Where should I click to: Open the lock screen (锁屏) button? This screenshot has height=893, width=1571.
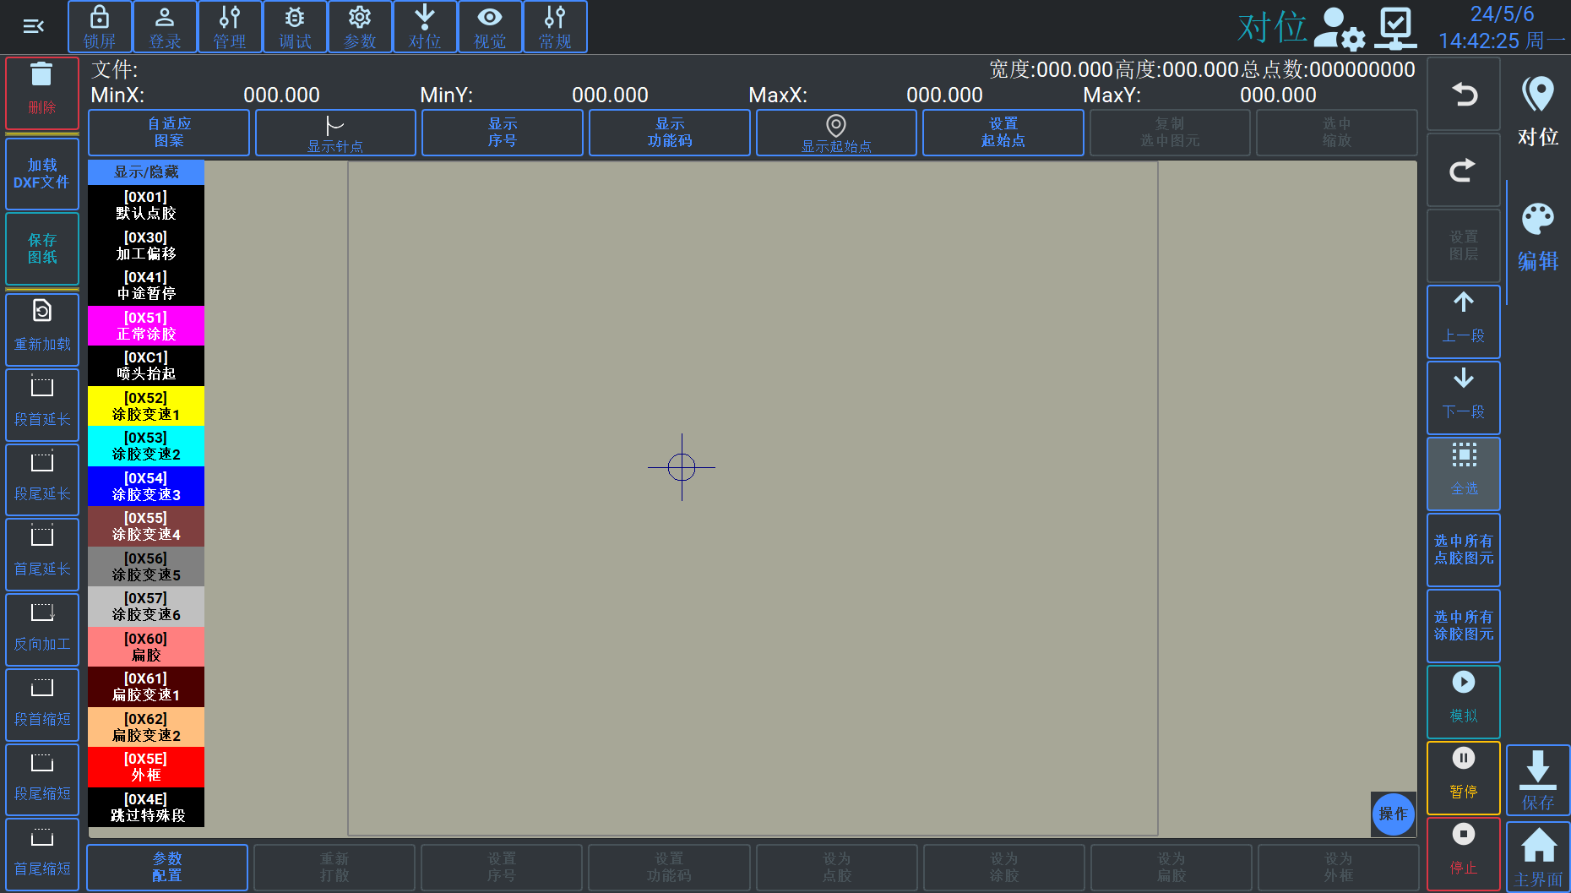[x=100, y=27]
